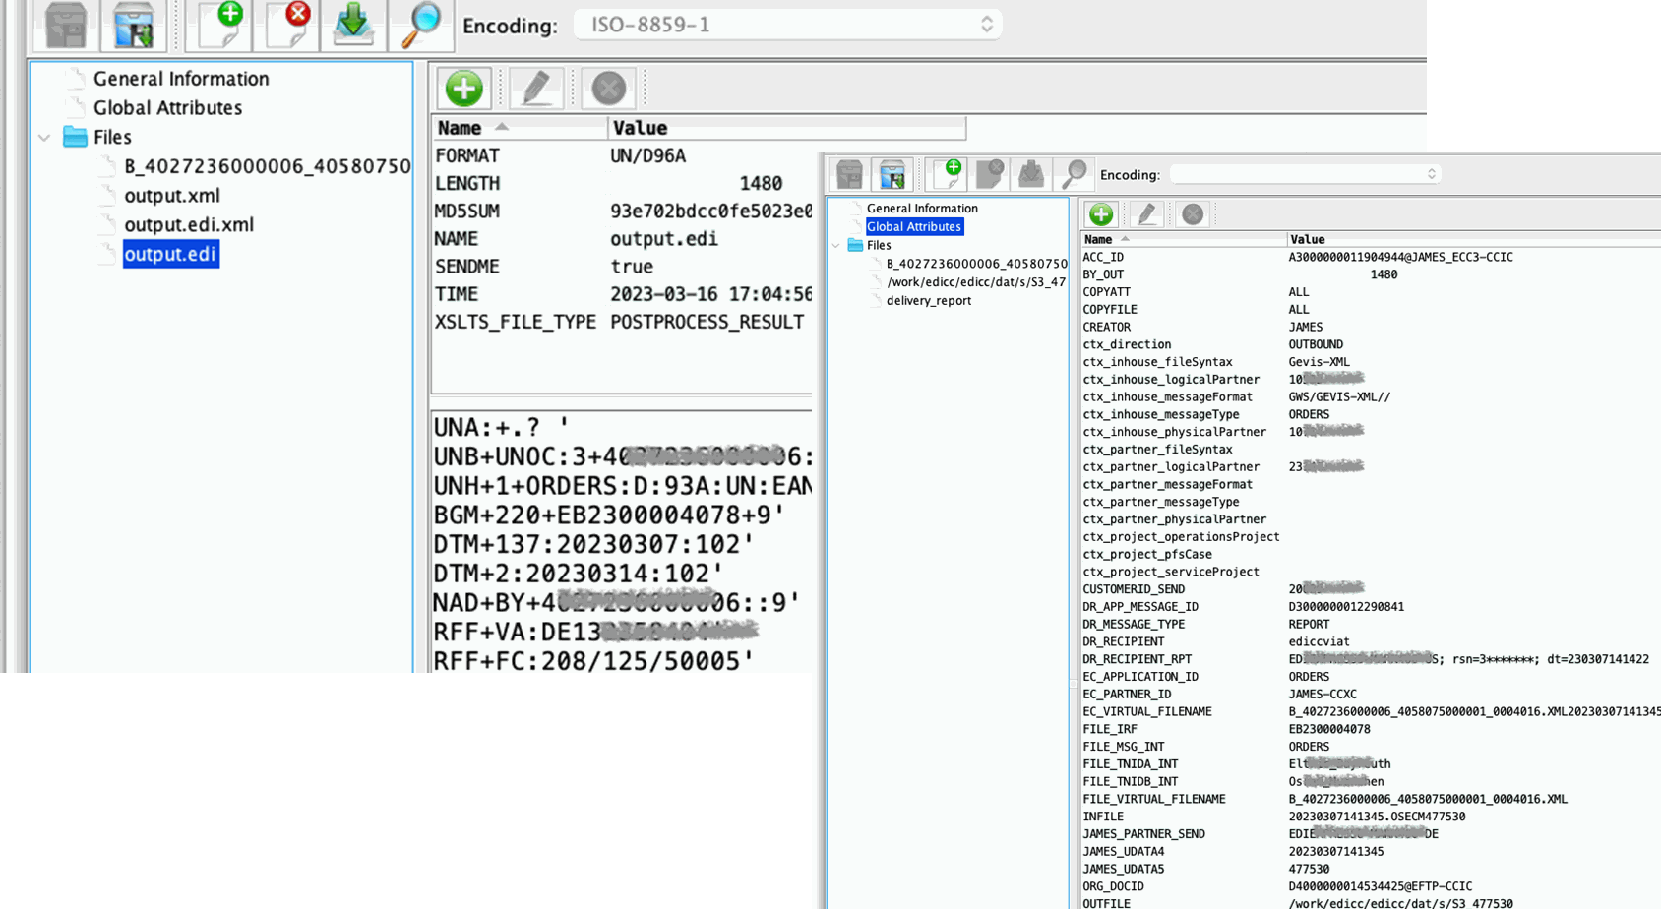Viewport: 1661px width, 909px height.
Task: Sort by the Name column header in the left window
Action: coord(520,128)
